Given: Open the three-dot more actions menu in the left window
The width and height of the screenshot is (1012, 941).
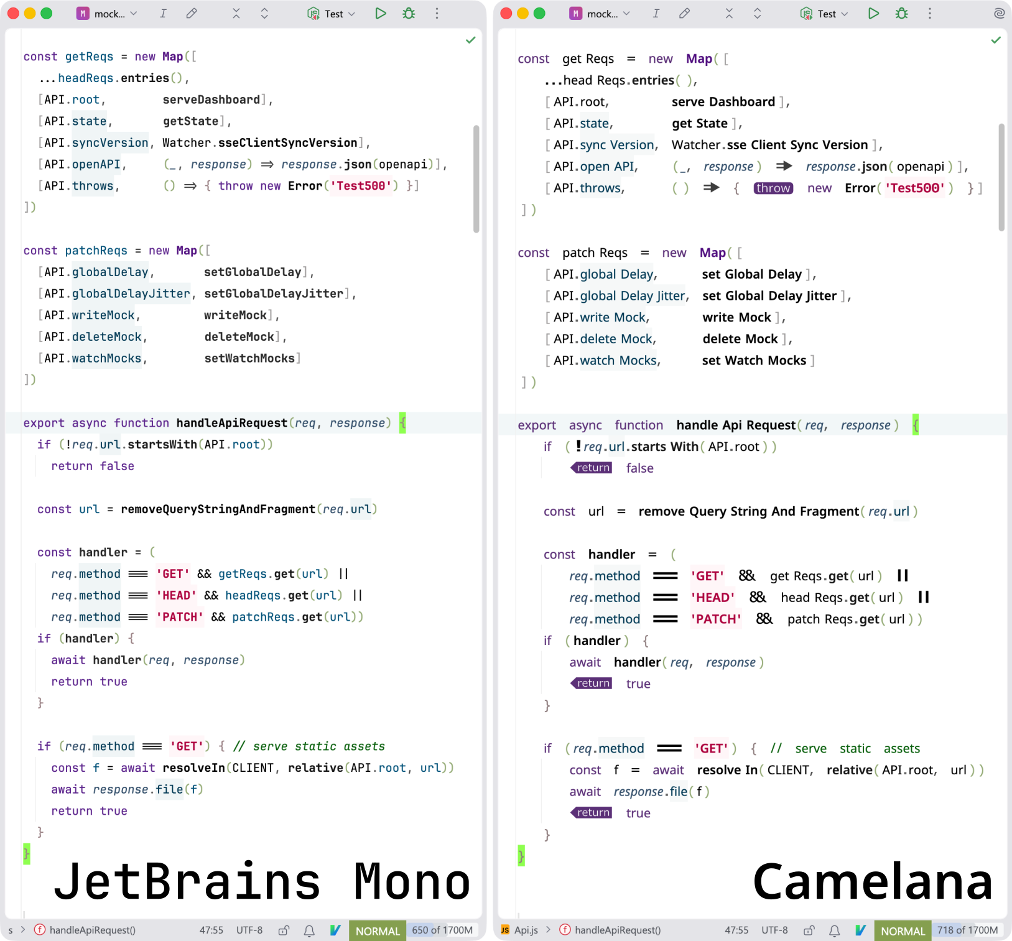Looking at the screenshot, I should coord(437,14).
